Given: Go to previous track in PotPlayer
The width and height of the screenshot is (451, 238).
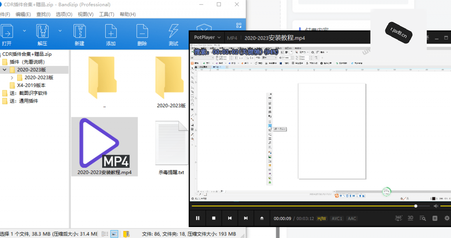Looking at the screenshot, I should (230, 218).
